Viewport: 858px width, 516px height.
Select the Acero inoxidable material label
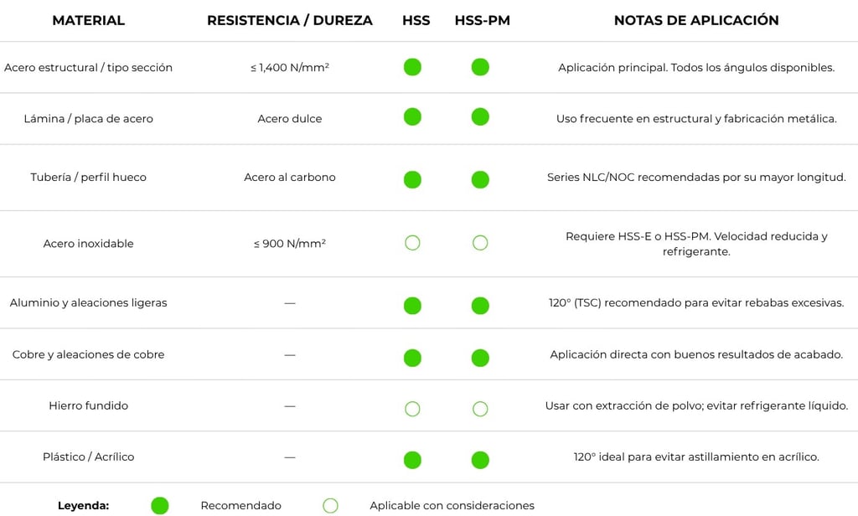pos(88,244)
